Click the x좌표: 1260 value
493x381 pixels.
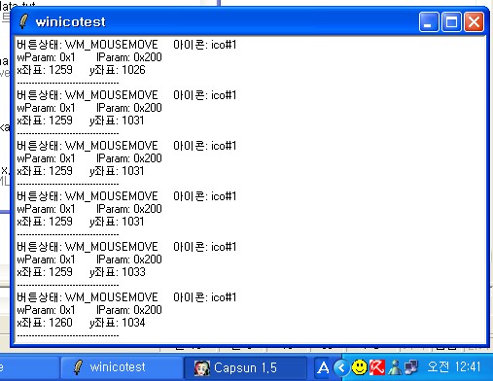pyautogui.click(x=45, y=323)
